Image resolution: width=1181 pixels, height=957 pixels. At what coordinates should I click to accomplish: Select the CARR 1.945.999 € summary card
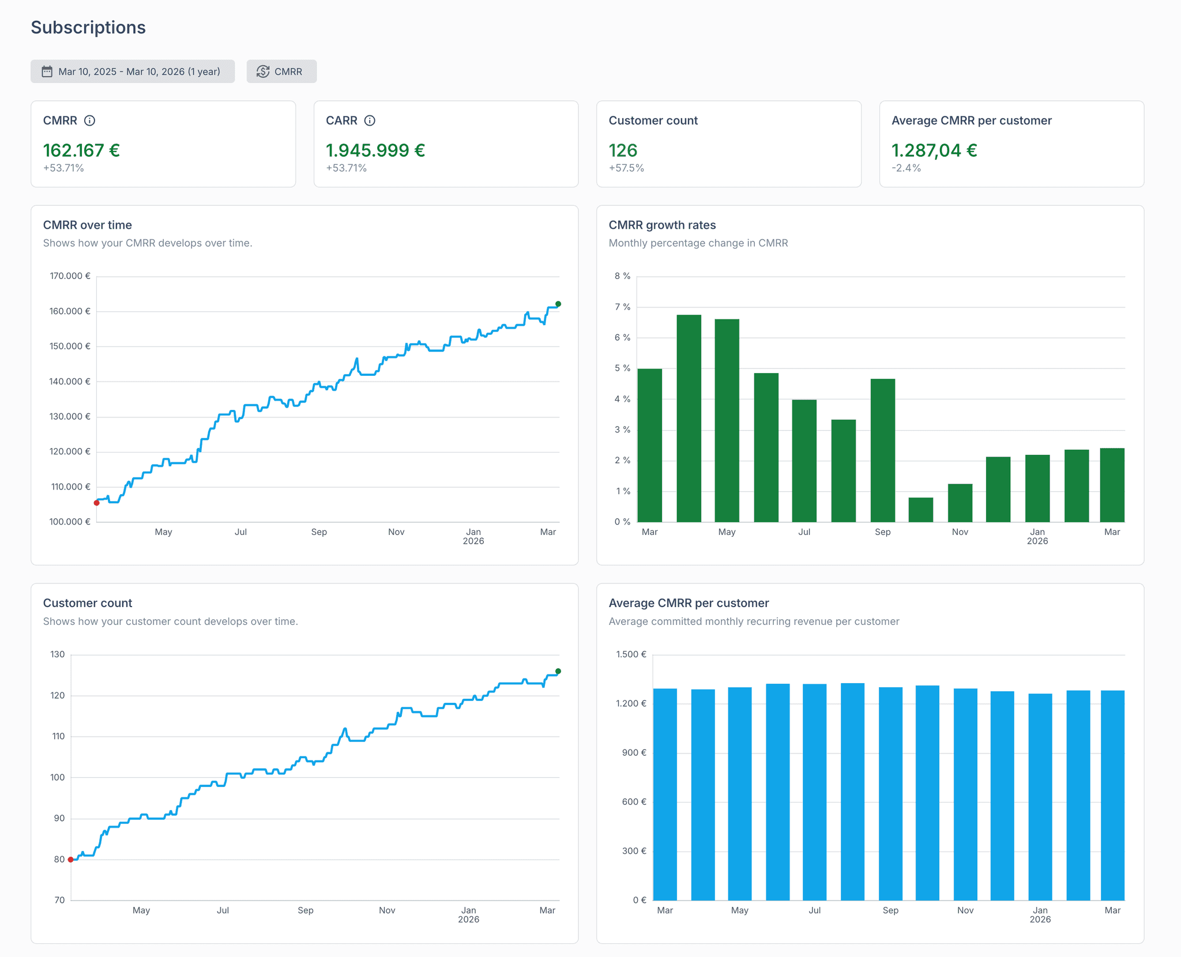pos(446,144)
